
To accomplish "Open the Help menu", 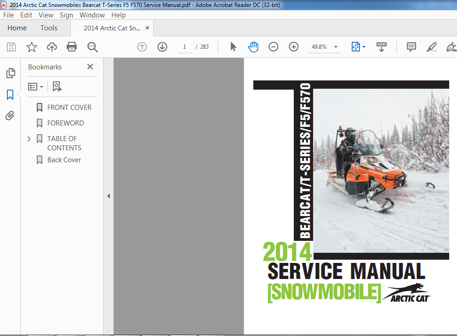I will [x=119, y=15].
